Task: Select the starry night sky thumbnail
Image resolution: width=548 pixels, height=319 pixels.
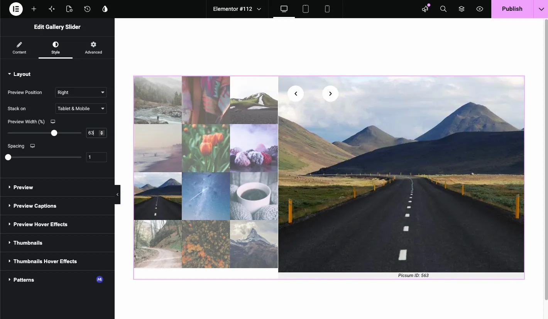Action: point(206,196)
